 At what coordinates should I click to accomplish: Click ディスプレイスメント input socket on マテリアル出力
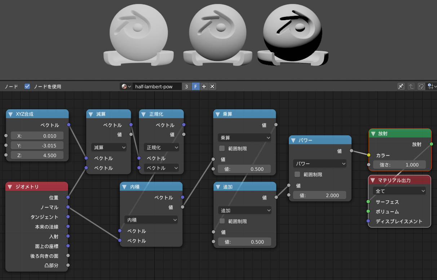pos(368,221)
